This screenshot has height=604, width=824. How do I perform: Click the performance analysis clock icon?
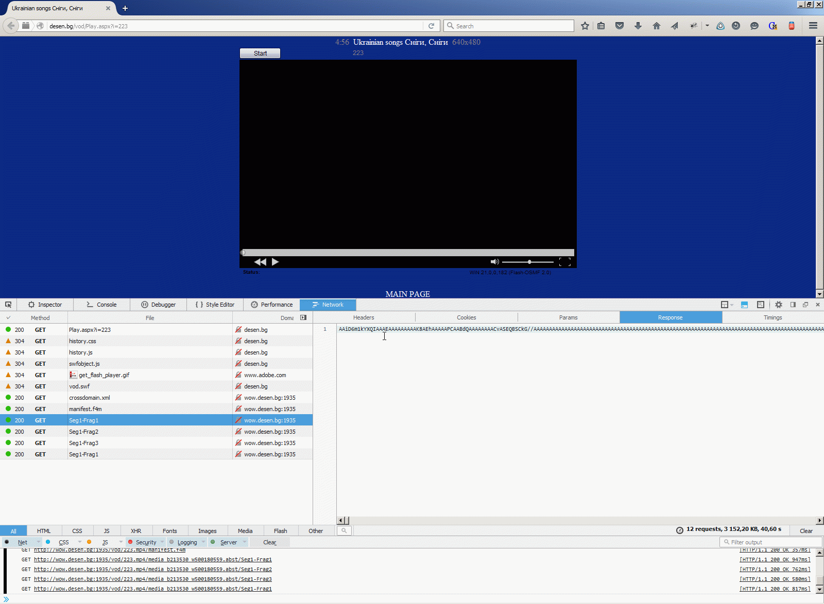680,530
